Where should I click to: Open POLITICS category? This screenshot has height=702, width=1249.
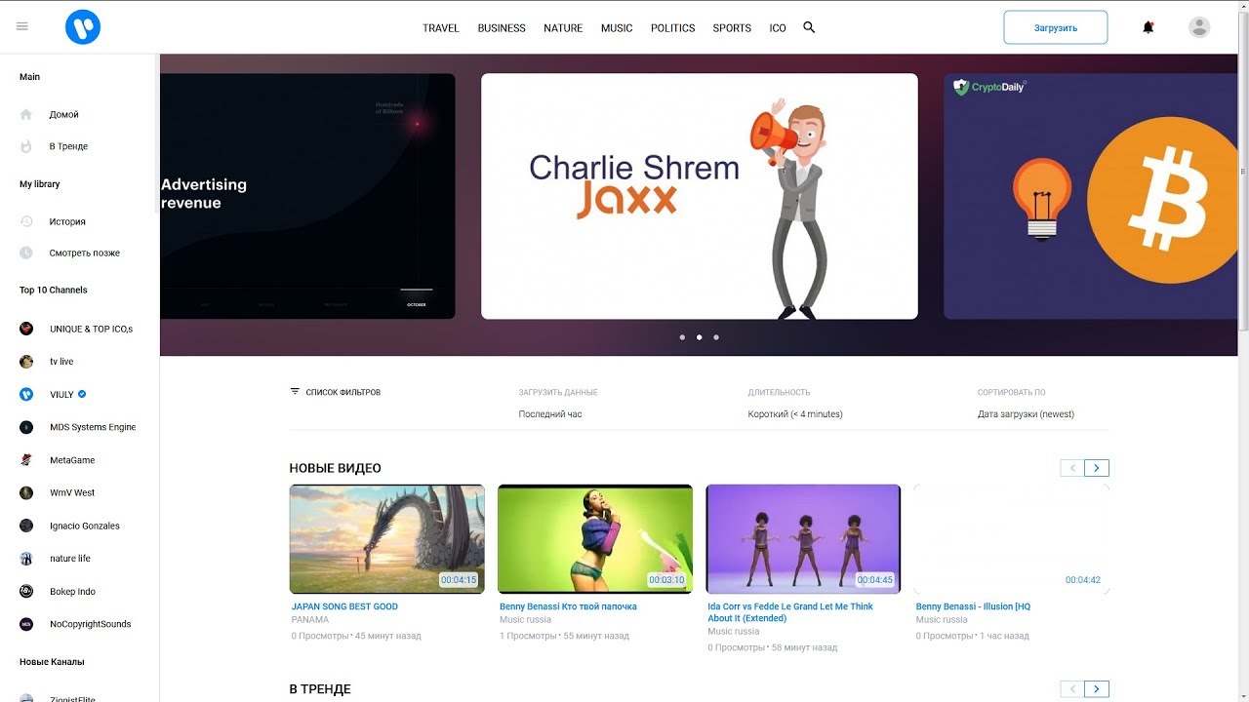673,28
